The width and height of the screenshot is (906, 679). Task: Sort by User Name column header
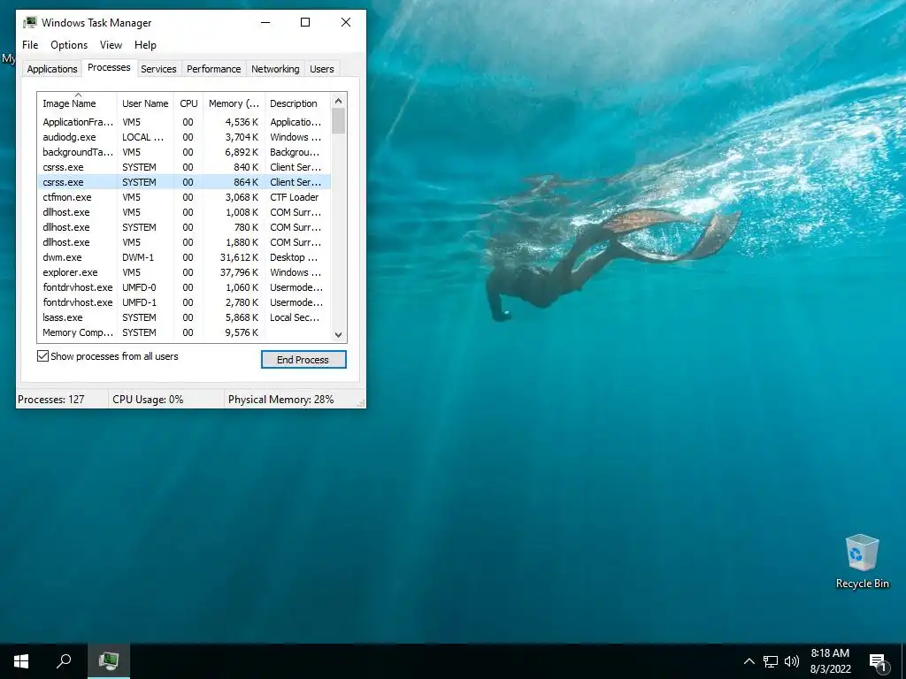click(145, 103)
